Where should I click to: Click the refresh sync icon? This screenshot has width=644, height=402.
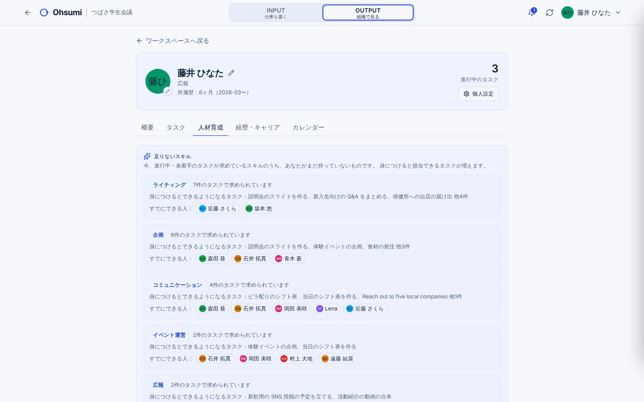pos(550,13)
